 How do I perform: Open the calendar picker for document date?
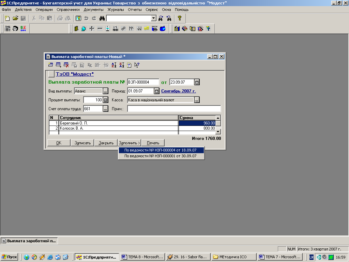coord(197,82)
